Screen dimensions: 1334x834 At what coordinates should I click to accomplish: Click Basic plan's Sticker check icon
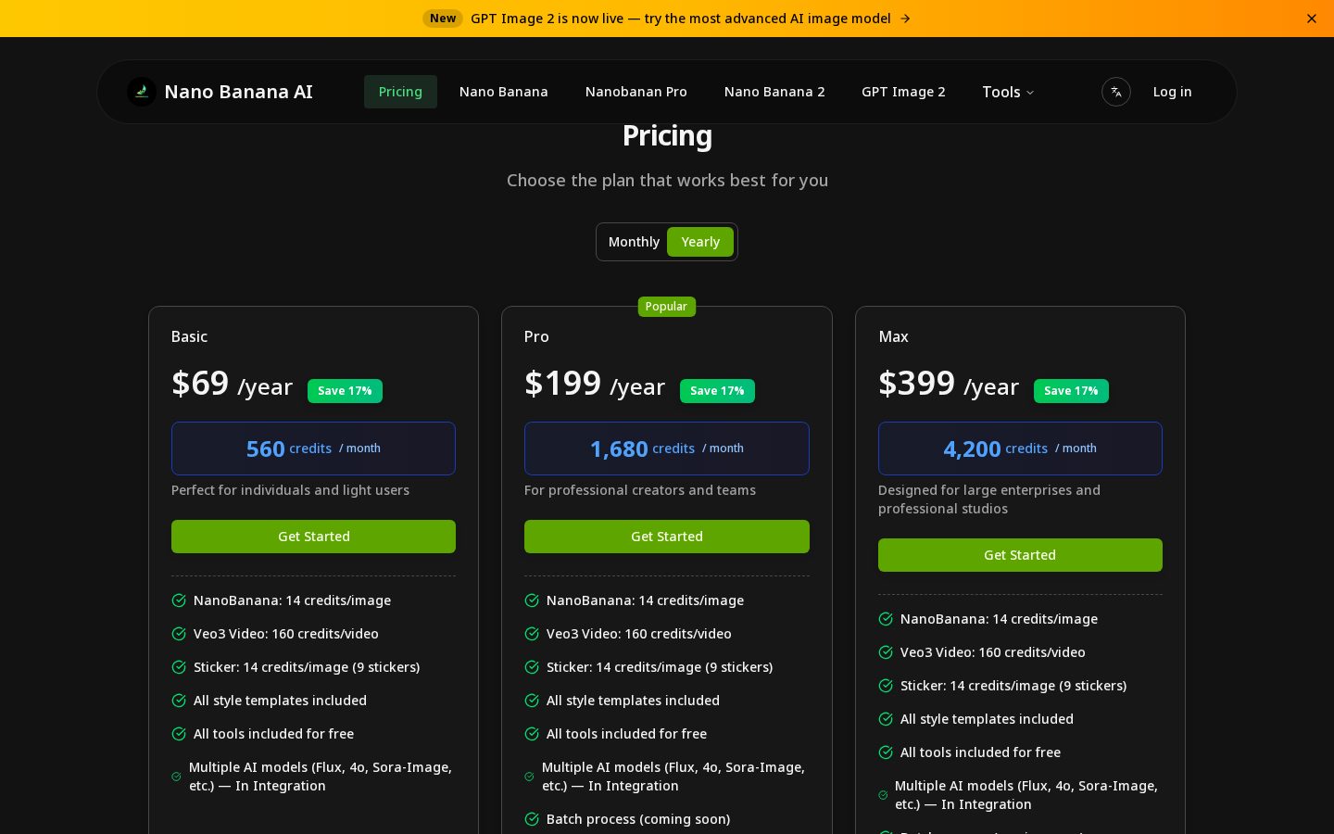click(179, 667)
